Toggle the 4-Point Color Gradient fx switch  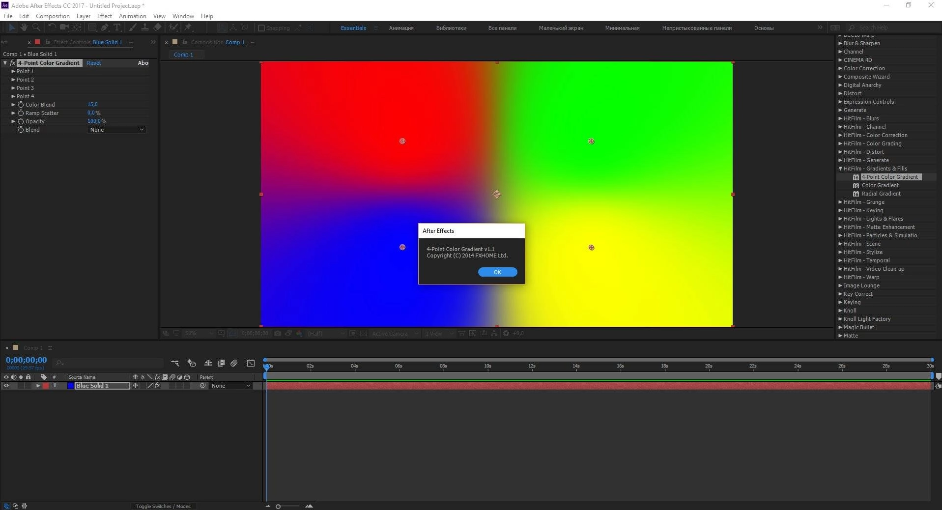13,63
